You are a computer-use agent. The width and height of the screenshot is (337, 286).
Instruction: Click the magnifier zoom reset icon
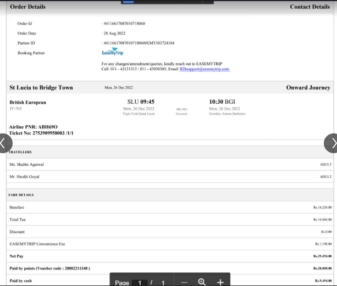tap(202, 282)
